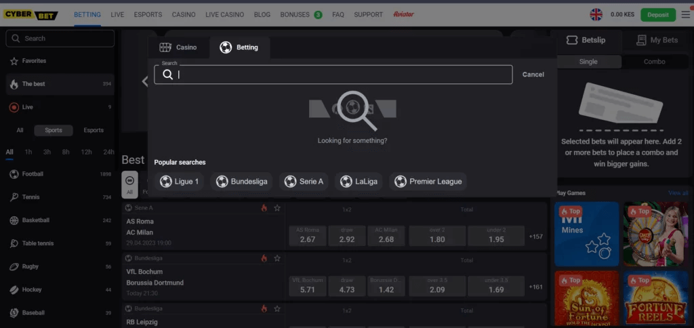Click the flame icon next to The best
The image size is (694, 328).
pyautogui.click(x=14, y=84)
